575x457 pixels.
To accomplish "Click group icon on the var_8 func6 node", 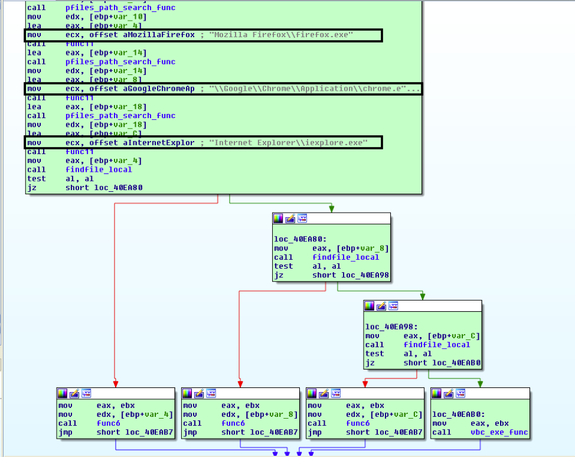I will pos(211,394).
